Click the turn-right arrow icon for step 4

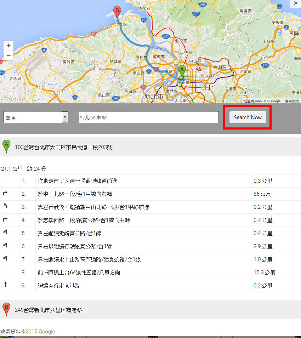[x=5, y=220]
